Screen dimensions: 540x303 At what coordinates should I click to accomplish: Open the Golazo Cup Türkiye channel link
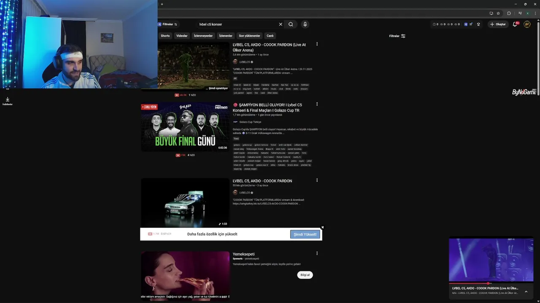coord(250,122)
